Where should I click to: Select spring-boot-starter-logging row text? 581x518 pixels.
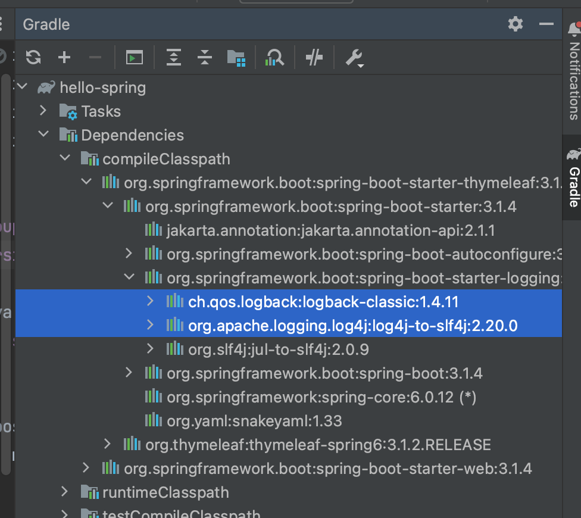point(364,278)
